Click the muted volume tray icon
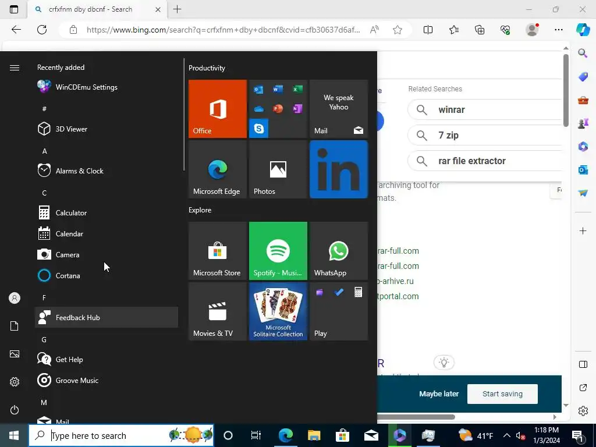Viewport: 596px width, 447px height. click(520, 435)
